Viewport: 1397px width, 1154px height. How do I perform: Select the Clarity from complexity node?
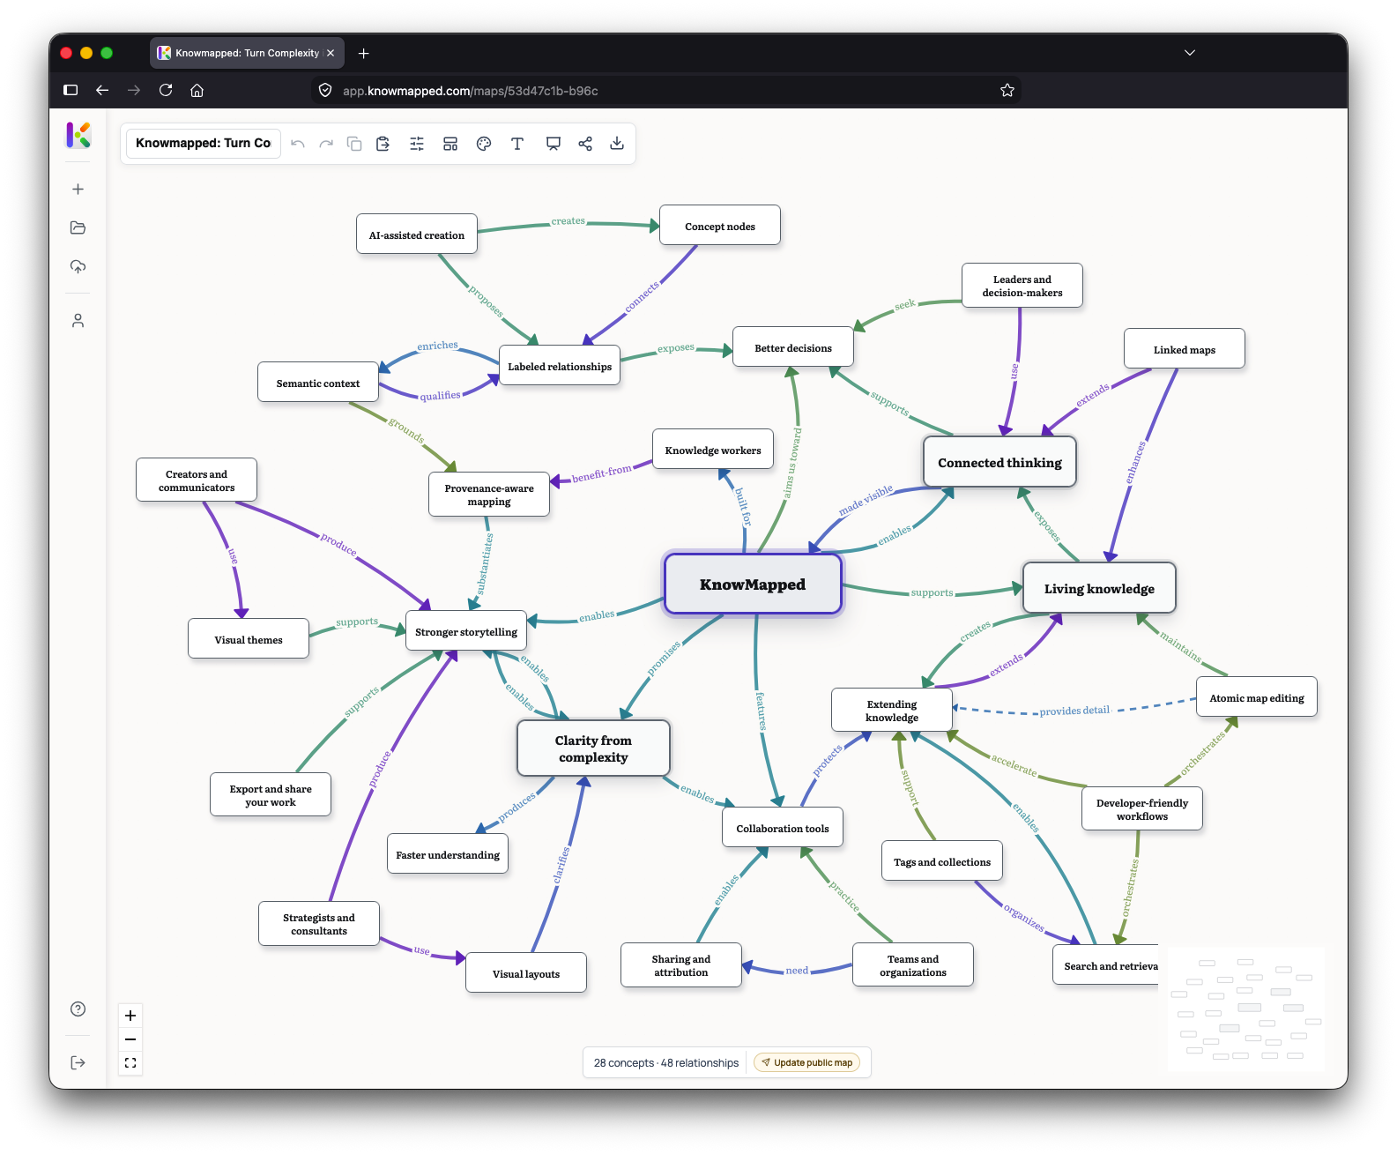point(593,748)
